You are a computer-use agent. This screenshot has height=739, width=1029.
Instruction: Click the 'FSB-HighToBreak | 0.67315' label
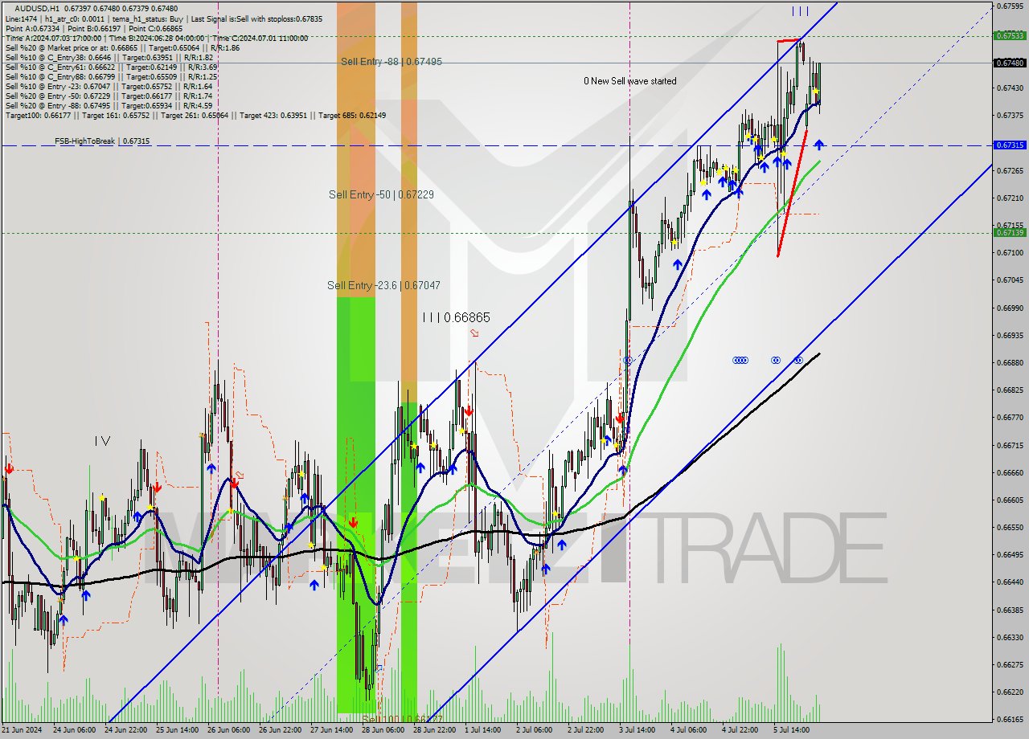click(x=102, y=141)
